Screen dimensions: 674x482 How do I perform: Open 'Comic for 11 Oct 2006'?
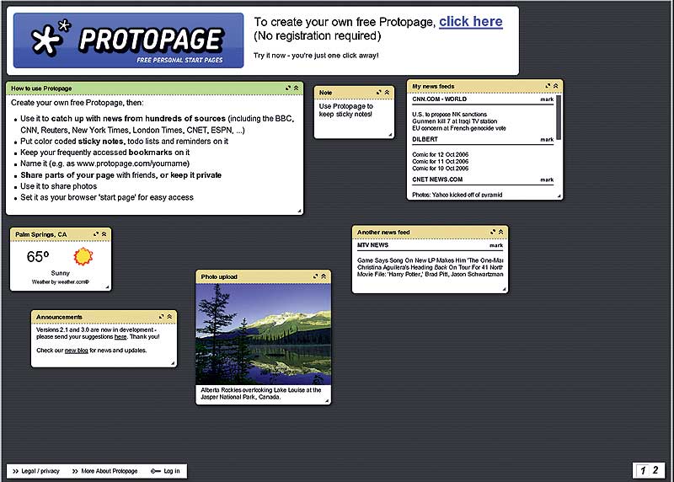(x=440, y=161)
